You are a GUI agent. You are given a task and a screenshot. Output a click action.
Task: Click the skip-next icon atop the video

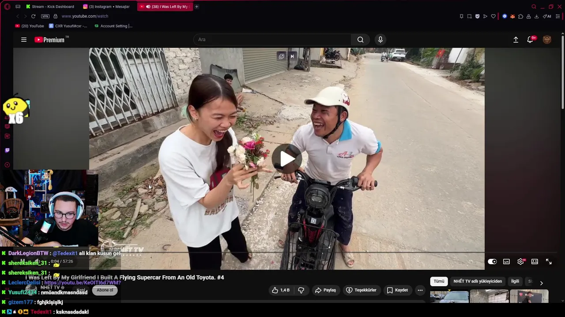[292, 56]
